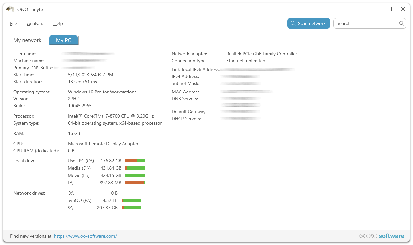Image resolution: width=413 pixels, height=245 pixels.
Task: Click the drive size 424.15 GB
Action: (111, 175)
